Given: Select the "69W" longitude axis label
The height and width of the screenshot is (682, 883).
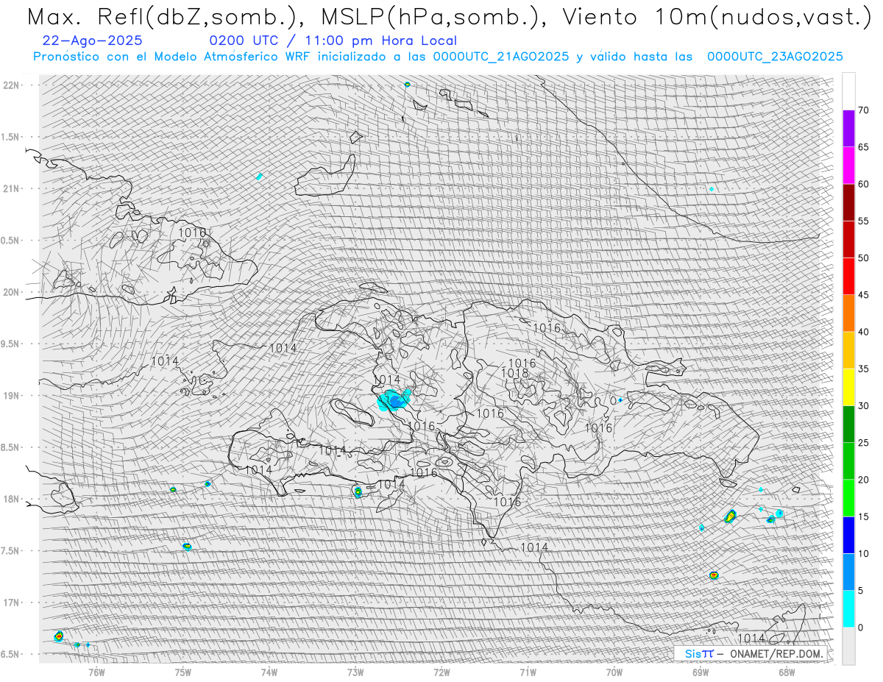Looking at the screenshot, I should (x=700, y=671).
